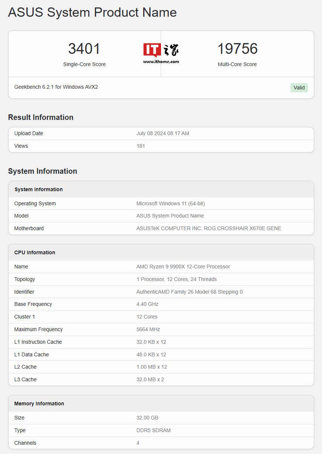This screenshot has width=322, height=454.
Task: Click the Geekbench 6.2.1 for Windows AVX2 text
Action: 56,87
